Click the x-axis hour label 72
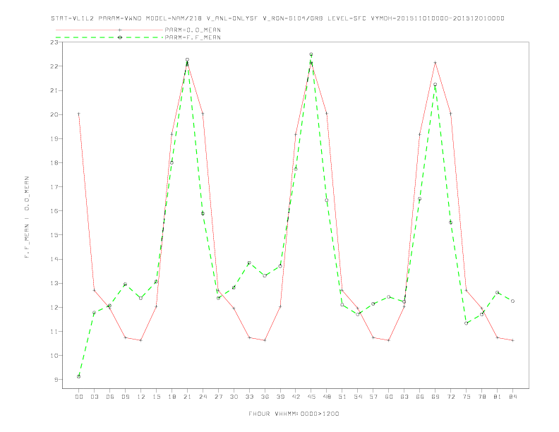The image size is (559, 432). tap(451, 397)
